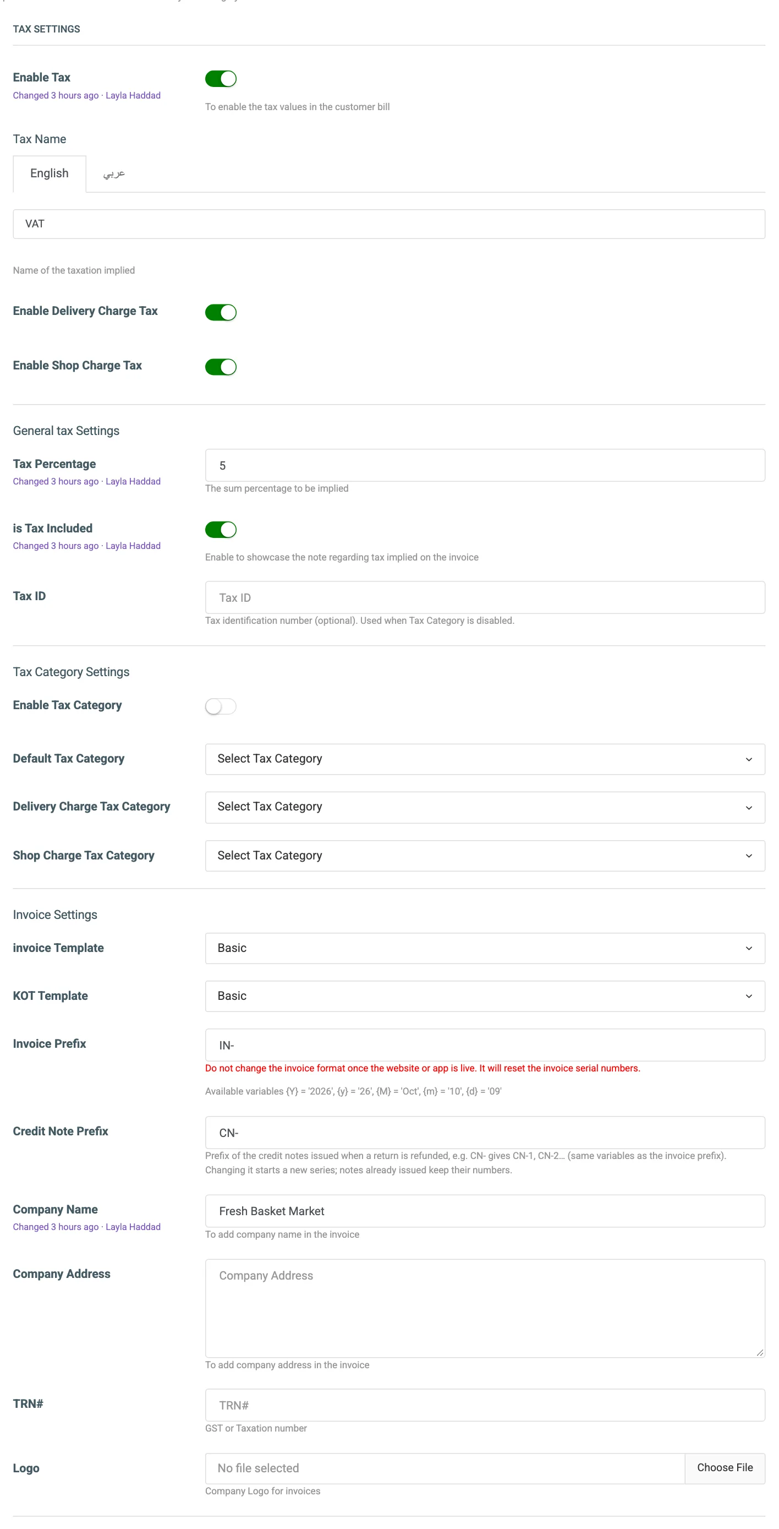The width and height of the screenshot is (779, 1529).
Task: Click change note under Tax Percentage
Action: pos(86,481)
